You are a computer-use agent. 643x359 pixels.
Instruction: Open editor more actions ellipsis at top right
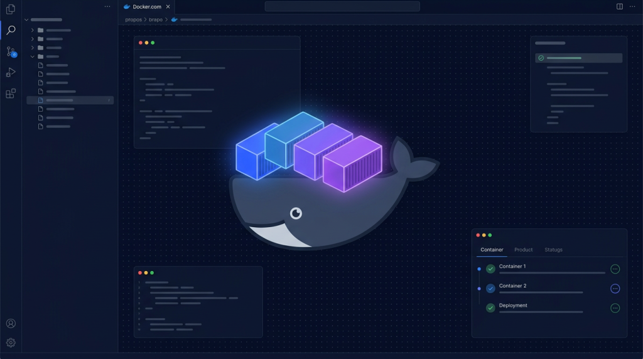[632, 6]
